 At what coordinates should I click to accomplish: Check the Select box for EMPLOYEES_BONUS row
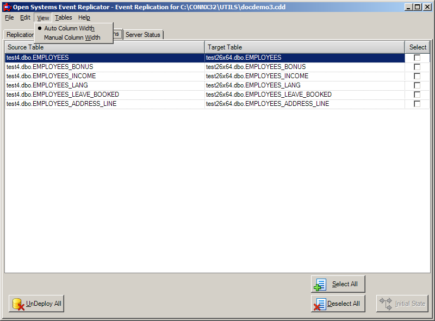tap(417, 66)
